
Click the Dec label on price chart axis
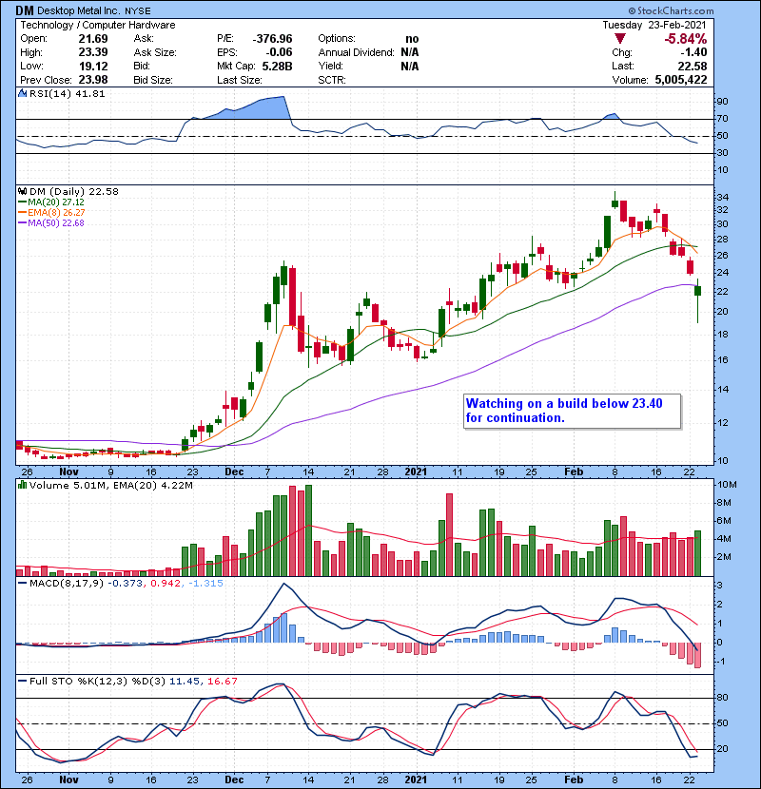point(234,471)
